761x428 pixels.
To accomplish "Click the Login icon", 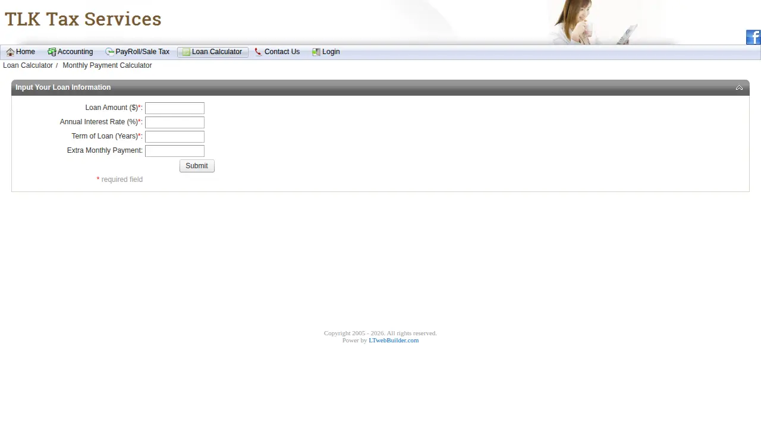I will coord(316,52).
